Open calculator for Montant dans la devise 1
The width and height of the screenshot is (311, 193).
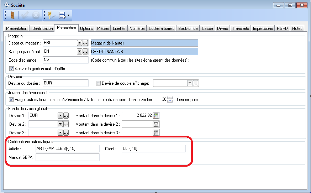(156, 115)
